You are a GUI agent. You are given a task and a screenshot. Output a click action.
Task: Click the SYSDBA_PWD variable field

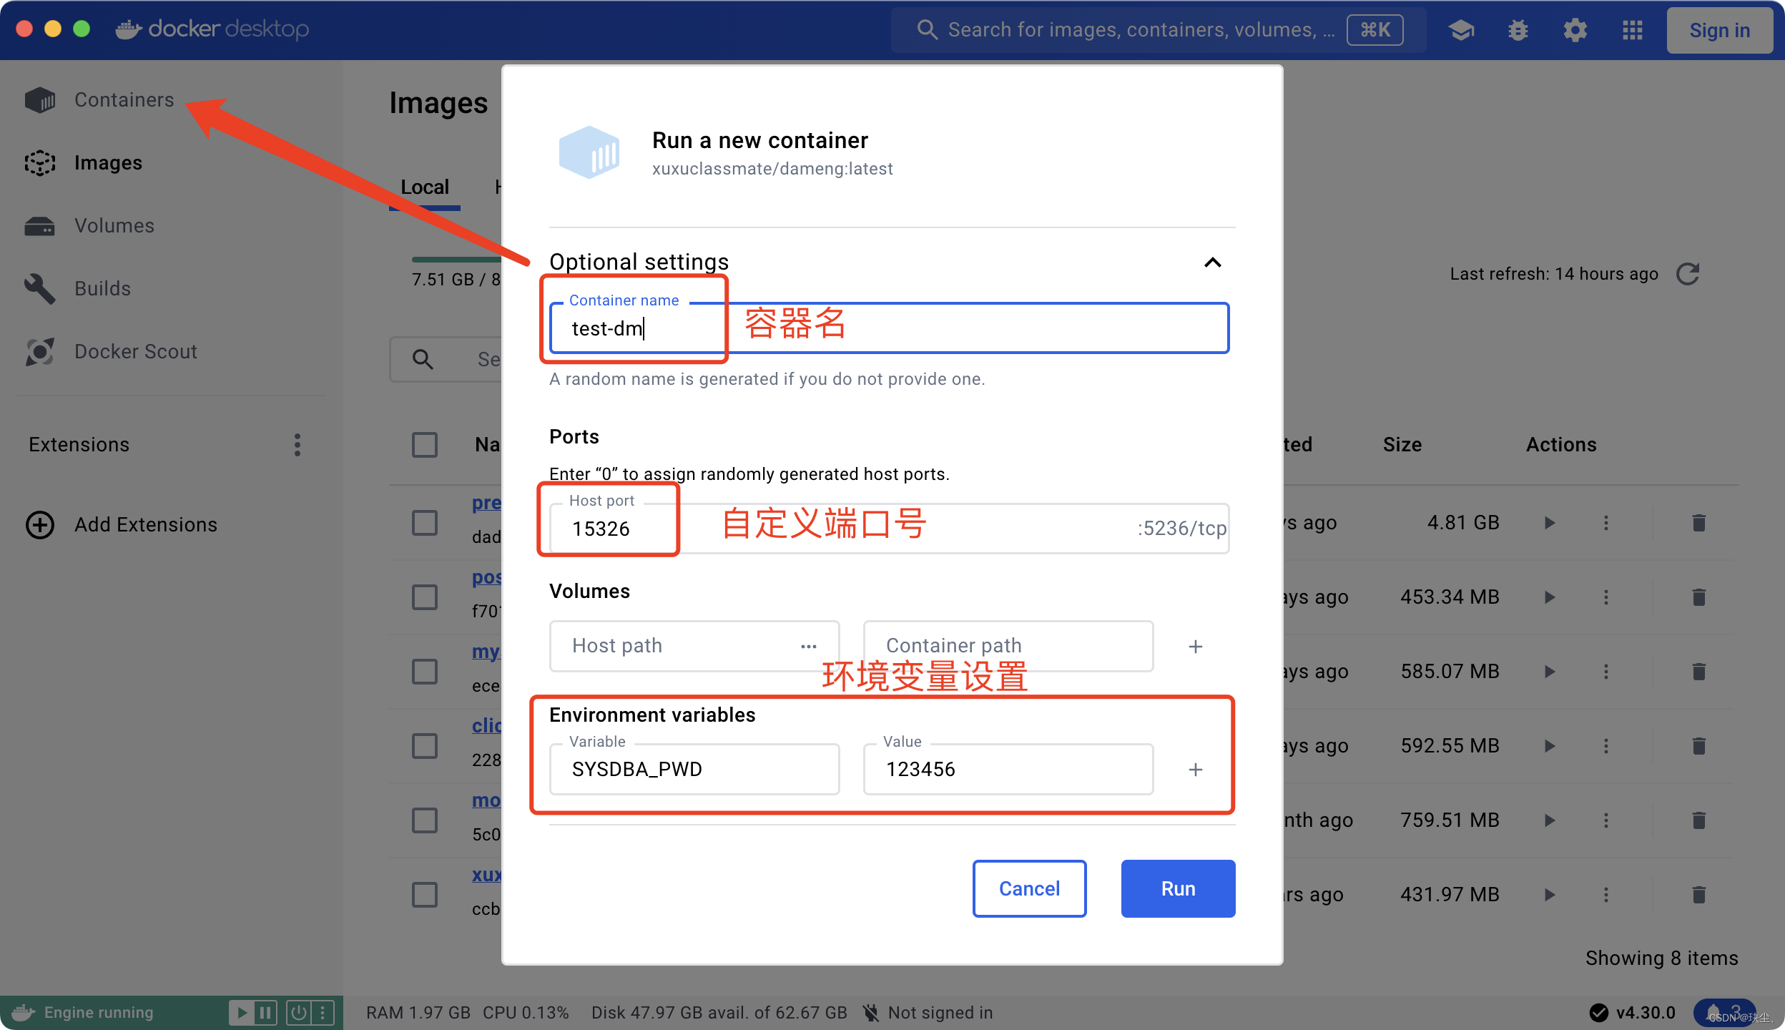694,769
